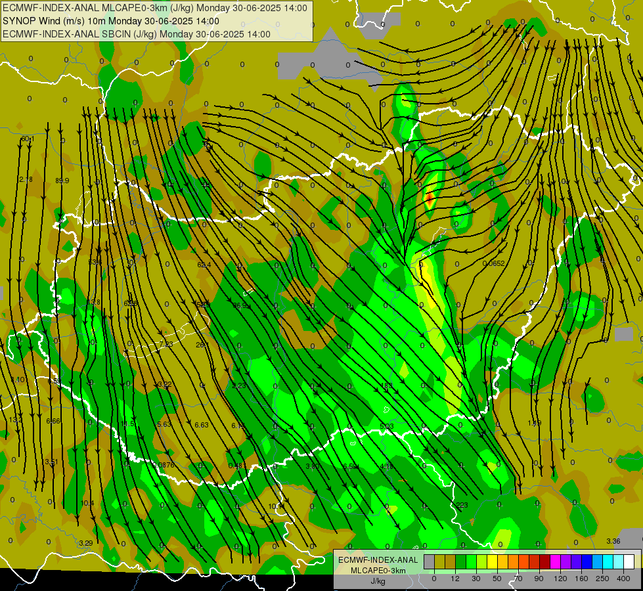Click the map value 3.51

click(51, 462)
